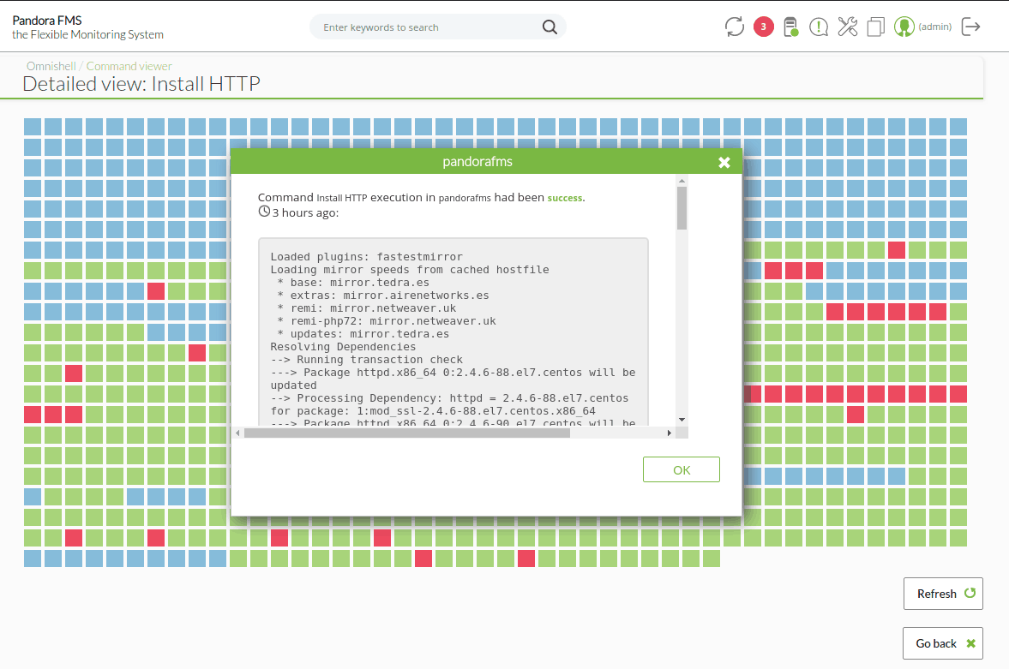Click the 'Resolving Dependencies' output line

pos(343,347)
